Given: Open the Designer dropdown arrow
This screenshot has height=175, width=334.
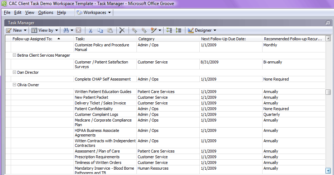Looking at the screenshot, I should [x=215, y=30].
